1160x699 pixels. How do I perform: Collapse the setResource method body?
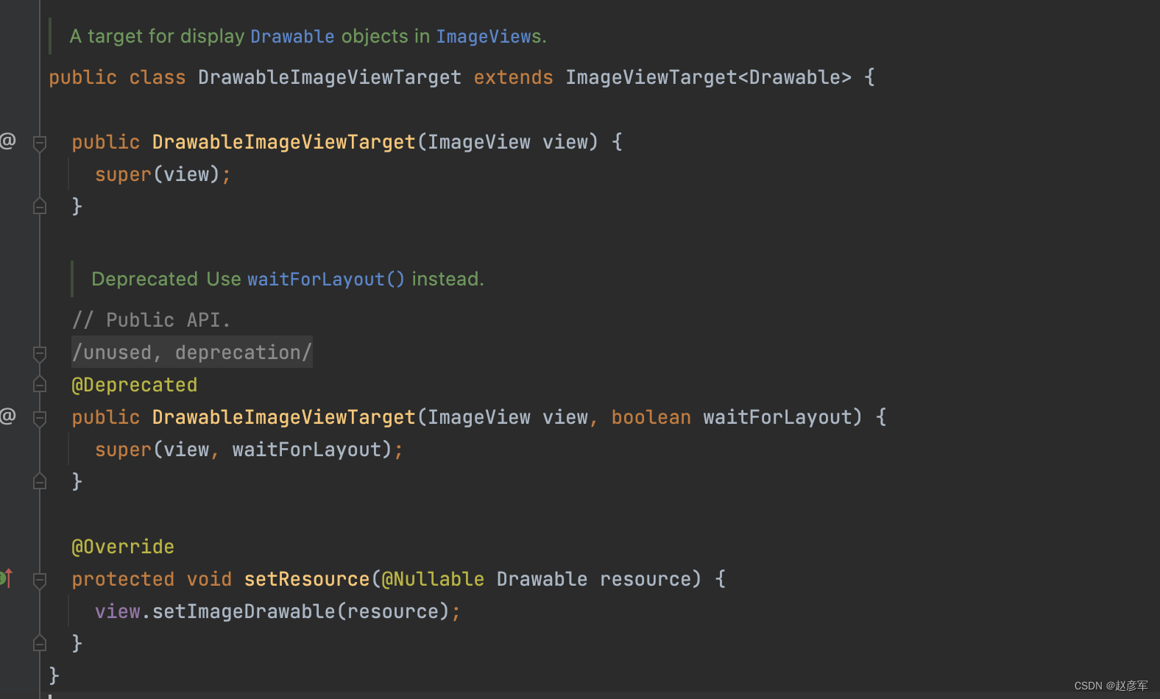coord(40,581)
